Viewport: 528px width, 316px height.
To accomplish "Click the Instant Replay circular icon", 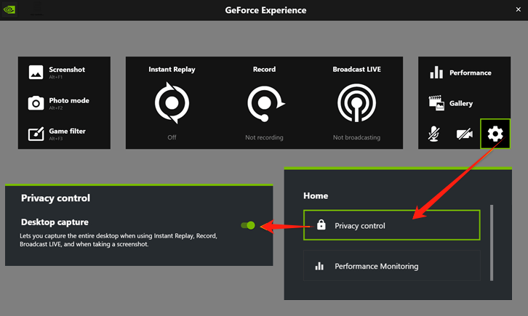I will [172, 104].
